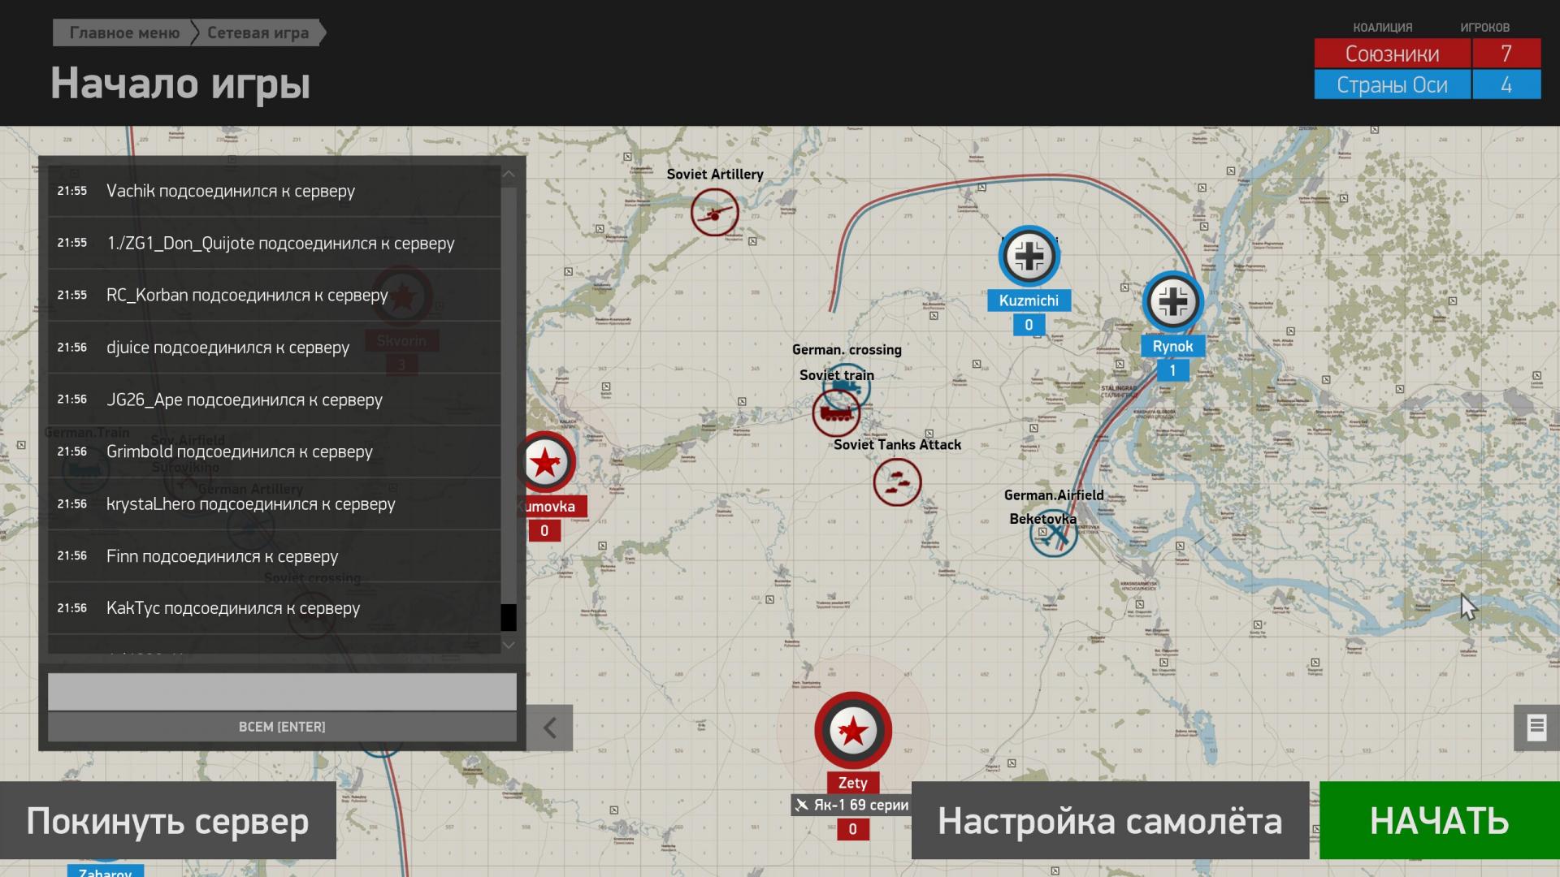Click the Rynok player count 1
This screenshot has width=1560, height=877.
point(1172,370)
